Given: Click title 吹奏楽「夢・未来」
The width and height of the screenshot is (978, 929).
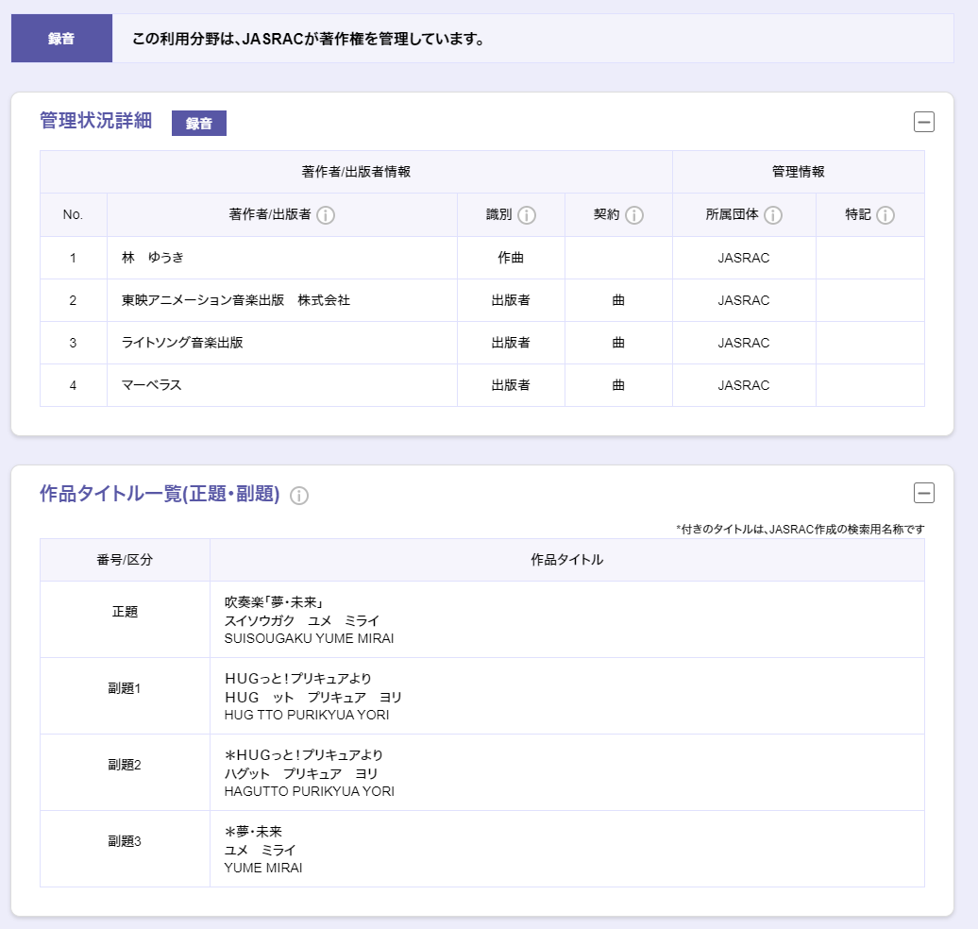Looking at the screenshot, I should coord(275,602).
